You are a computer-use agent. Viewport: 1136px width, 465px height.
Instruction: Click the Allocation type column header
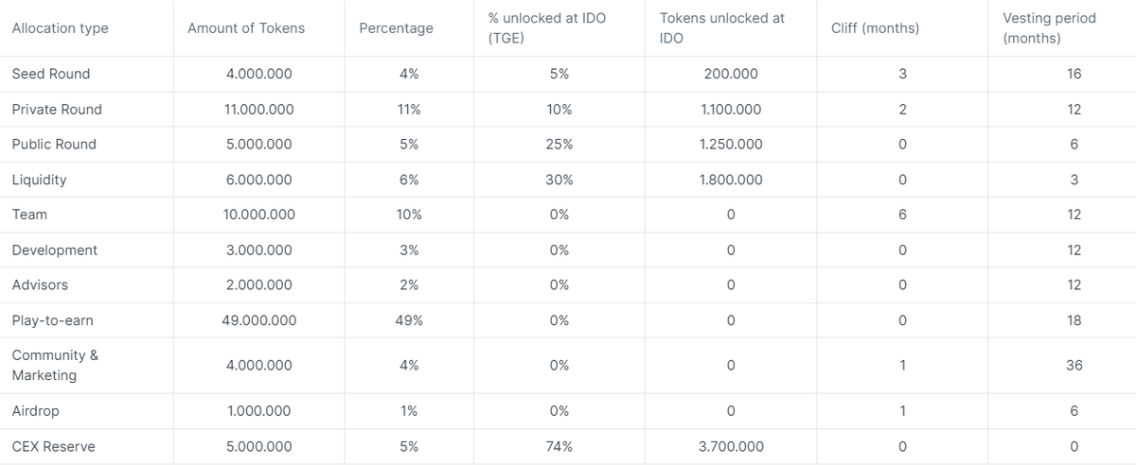pos(60,28)
